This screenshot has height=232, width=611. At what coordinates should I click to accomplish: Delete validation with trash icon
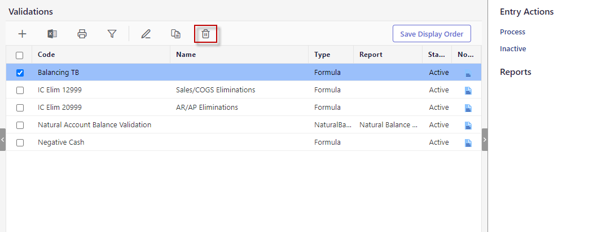coord(205,34)
